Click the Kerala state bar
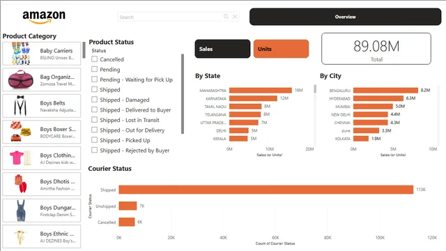The image size is (446, 251). point(238,139)
